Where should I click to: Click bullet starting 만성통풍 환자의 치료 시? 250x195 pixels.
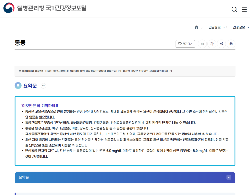127,154
